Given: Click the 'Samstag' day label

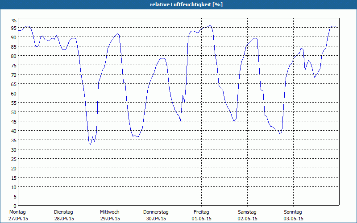Looking at the screenshot, I should coord(247,212).
